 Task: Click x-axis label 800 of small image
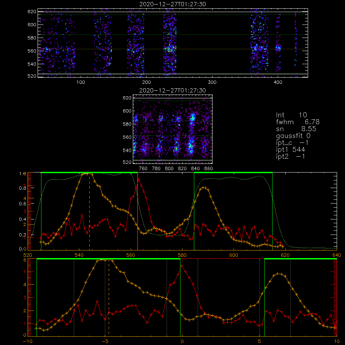click(x=169, y=169)
